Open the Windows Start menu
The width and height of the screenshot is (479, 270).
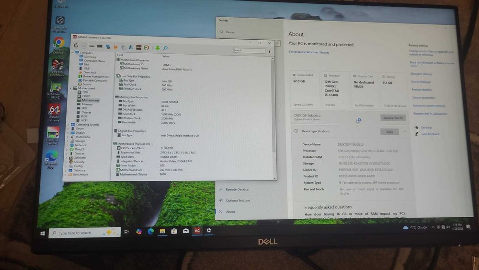click(43, 233)
